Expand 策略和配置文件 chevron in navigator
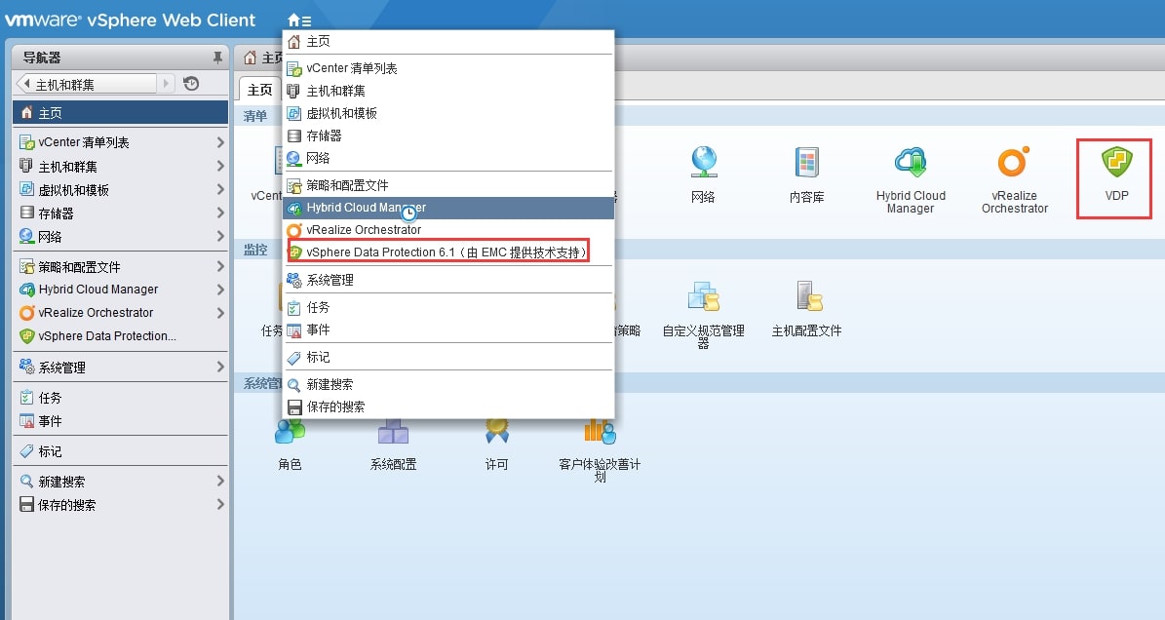Image resolution: width=1165 pixels, height=620 pixels. pyautogui.click(x=220, y=266)
